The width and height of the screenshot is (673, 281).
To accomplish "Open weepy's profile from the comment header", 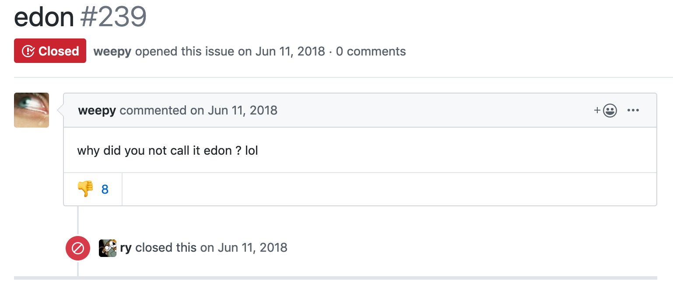I will (97, 110).
